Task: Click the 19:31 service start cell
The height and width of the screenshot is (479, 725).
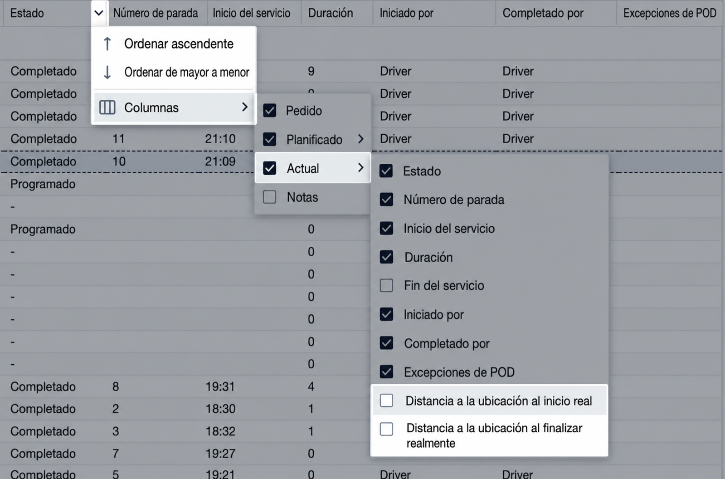Action: click(x=220, y=386)
